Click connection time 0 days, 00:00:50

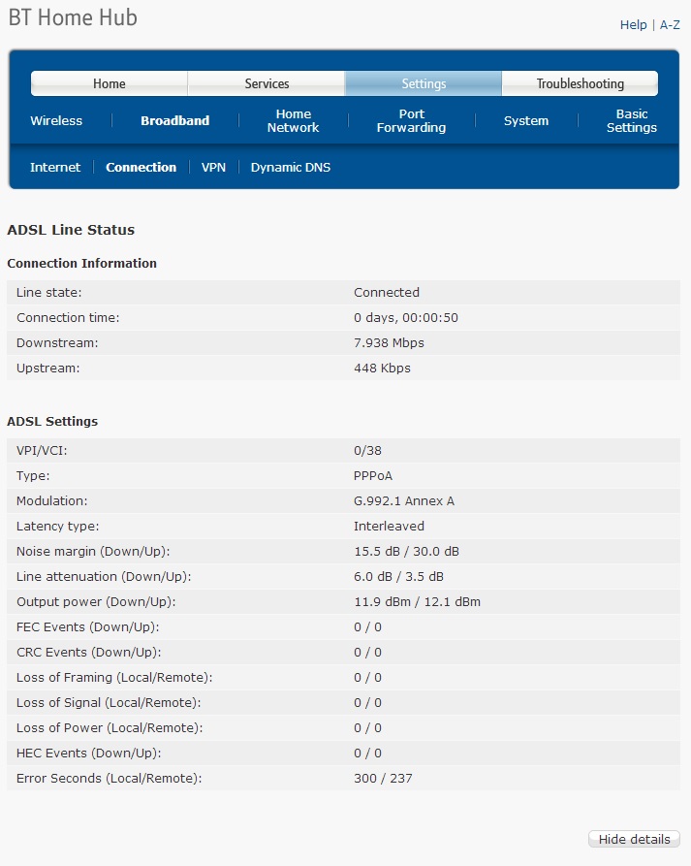click(x=406, y=317)
